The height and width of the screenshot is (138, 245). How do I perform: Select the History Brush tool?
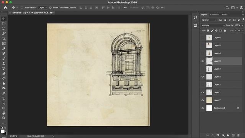(4, 68)
